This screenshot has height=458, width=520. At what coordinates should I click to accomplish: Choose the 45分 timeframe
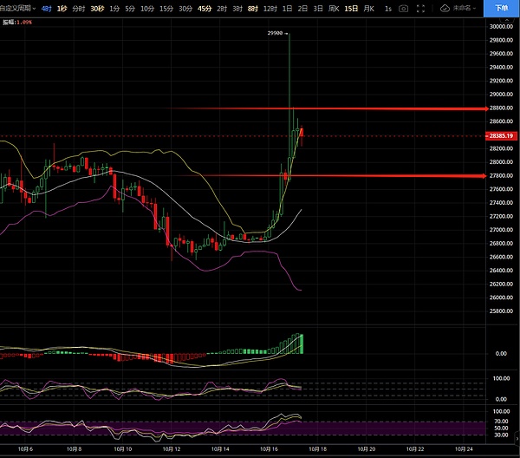tap(205, 8)
